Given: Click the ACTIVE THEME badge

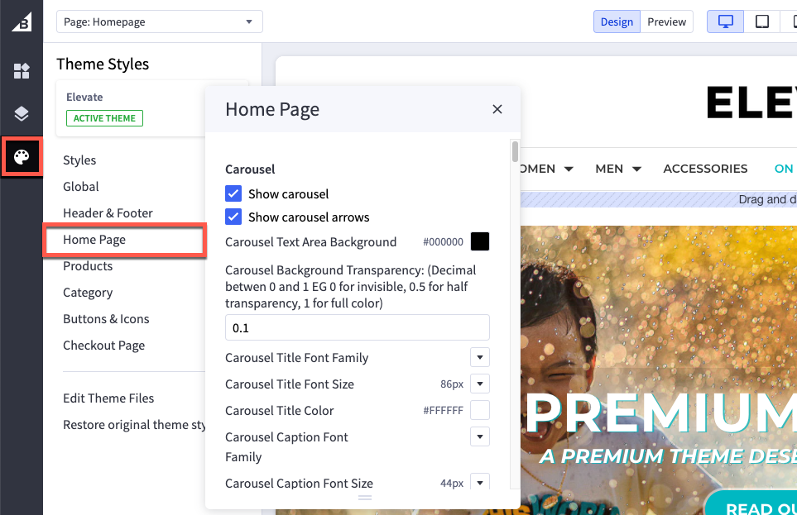Looking at the screenshot, I should (x=105, y=118).
